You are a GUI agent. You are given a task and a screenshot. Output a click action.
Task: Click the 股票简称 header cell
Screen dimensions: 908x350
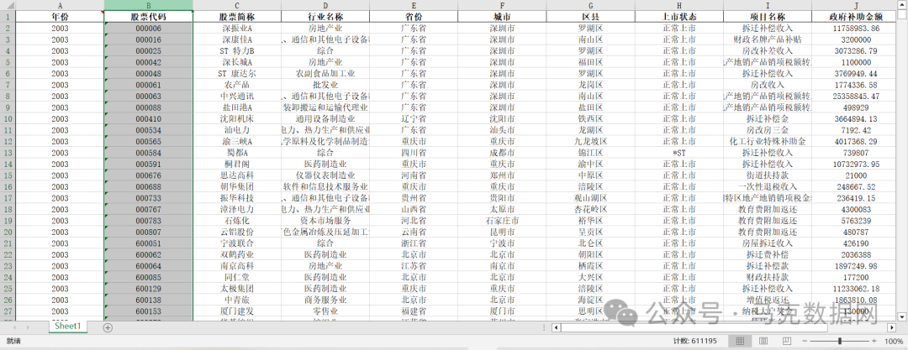(x=237, y=16)
